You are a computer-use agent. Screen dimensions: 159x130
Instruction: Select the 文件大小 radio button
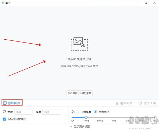coord(95,112)
